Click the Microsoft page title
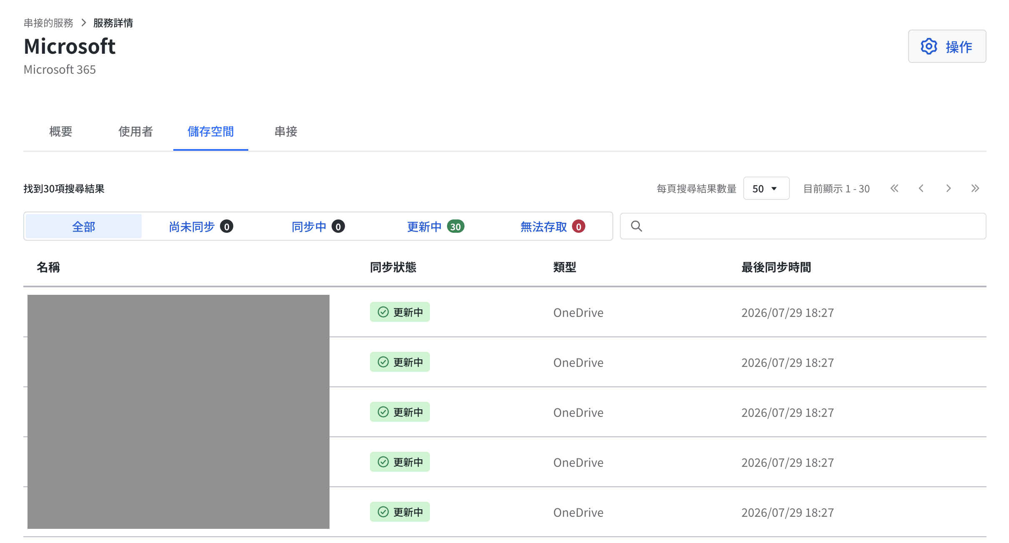Screen dimensions: 1009x543 [70, 46]
